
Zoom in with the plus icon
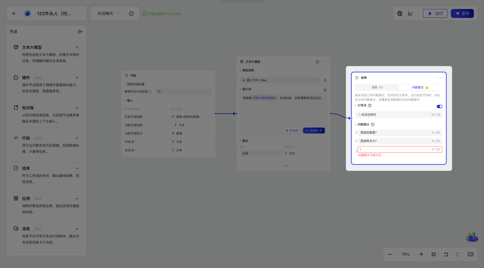click(421, 255)
